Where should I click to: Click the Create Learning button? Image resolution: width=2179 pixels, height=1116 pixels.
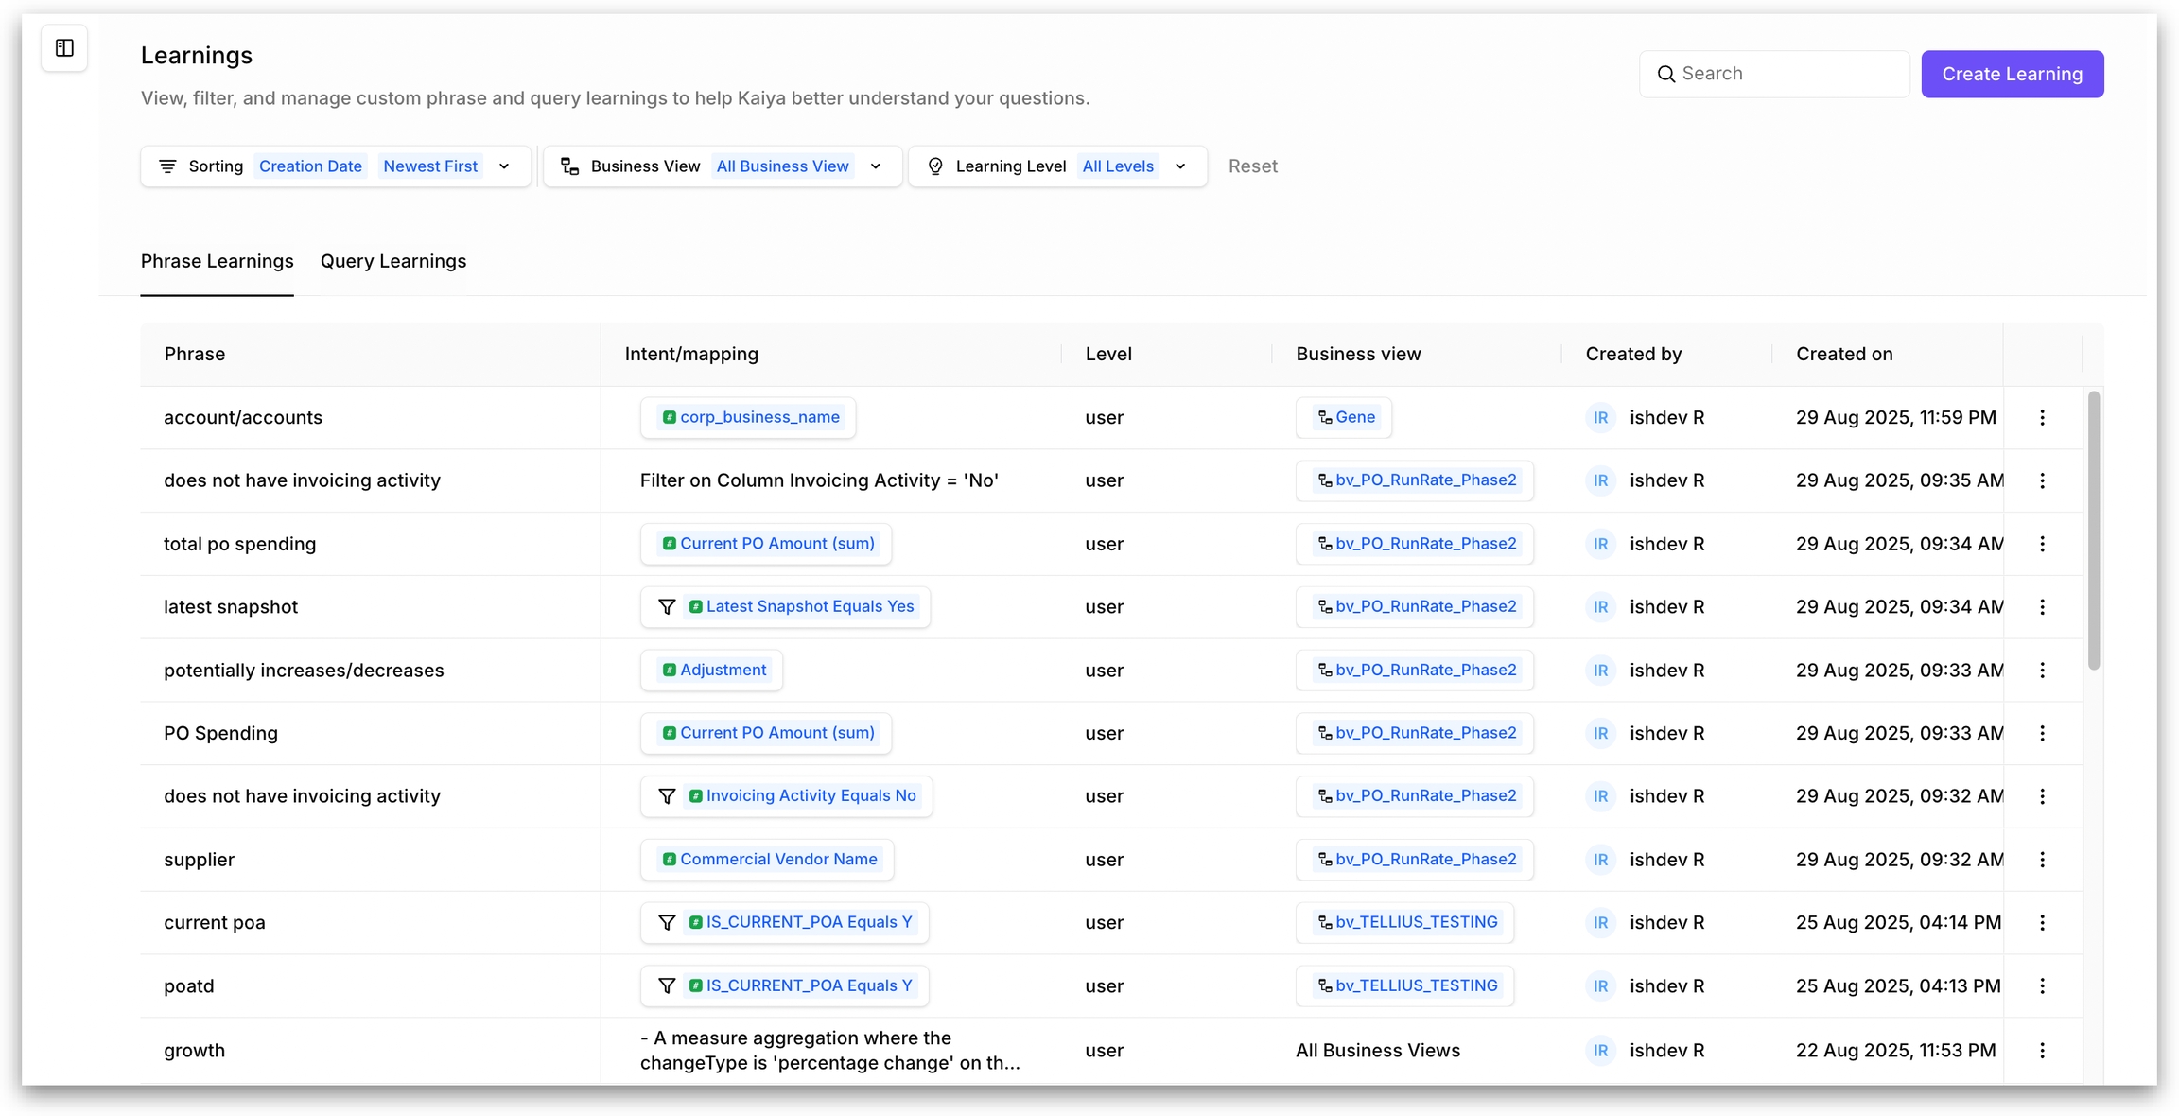coord(2012,74)
